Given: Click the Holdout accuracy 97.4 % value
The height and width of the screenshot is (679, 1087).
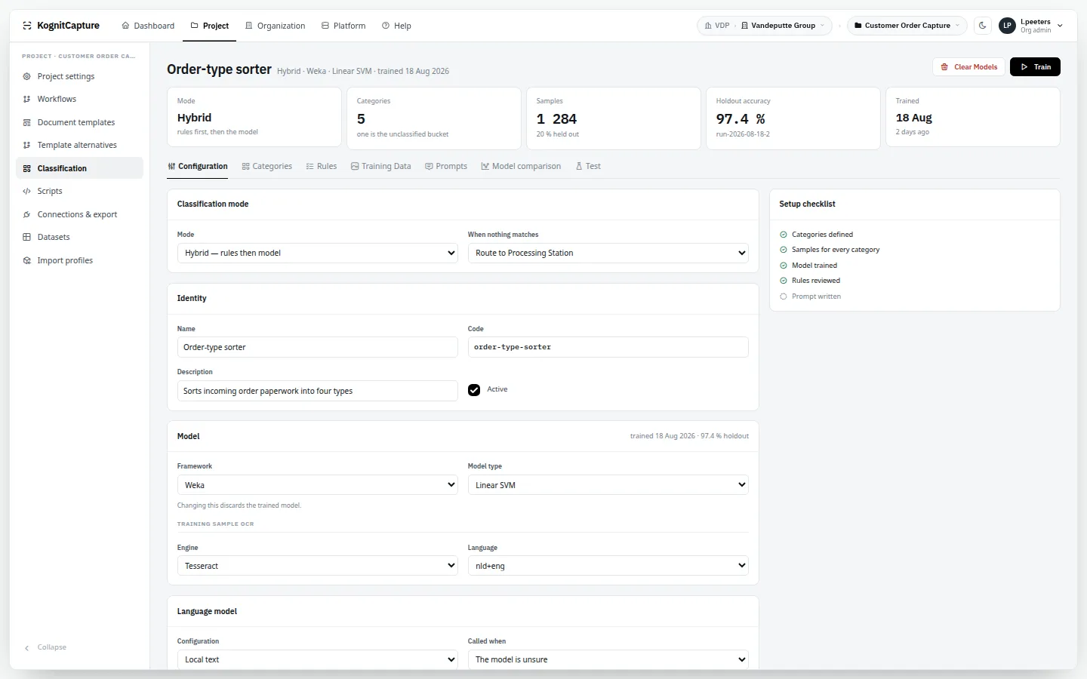Looking at the screenshot, I should pyautogui.click(x=741, y=119).
